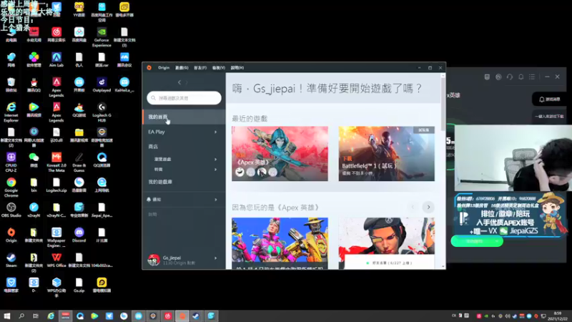Screen dimensions: 572x322
Task: Open 商店 in the Origin sidebar
Action: [x=153, y=147]
